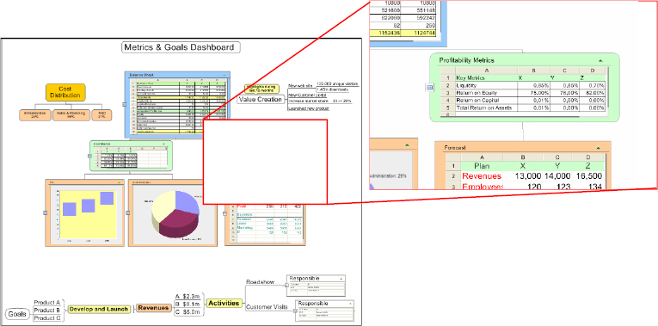This screenshot has width=658, height=326.
Task: Click the Key Metrics cell in Profitability Metrics
Action: (x=485, y=77)
